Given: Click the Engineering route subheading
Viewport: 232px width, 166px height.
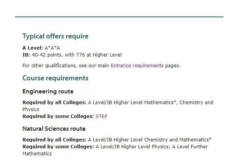Looking at the screenshot, I should click(x=48, y=91).
